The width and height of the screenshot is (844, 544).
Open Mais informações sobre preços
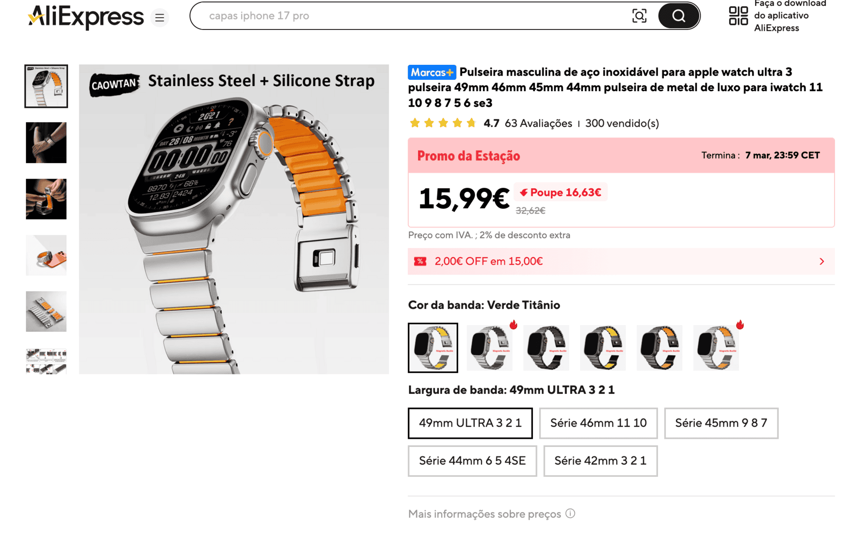tap(484, 514)
